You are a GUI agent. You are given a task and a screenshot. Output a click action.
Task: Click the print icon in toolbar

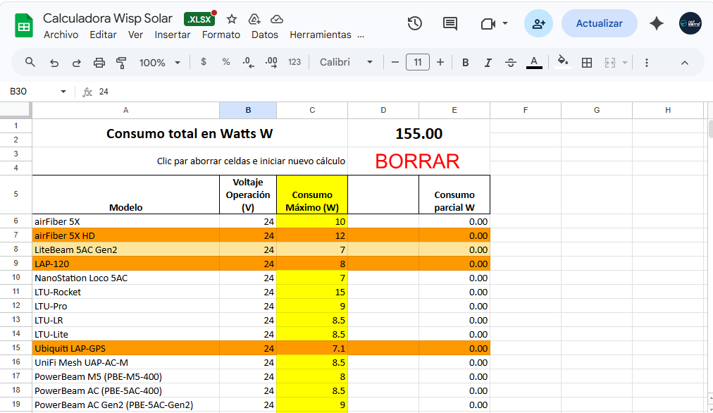99,62
